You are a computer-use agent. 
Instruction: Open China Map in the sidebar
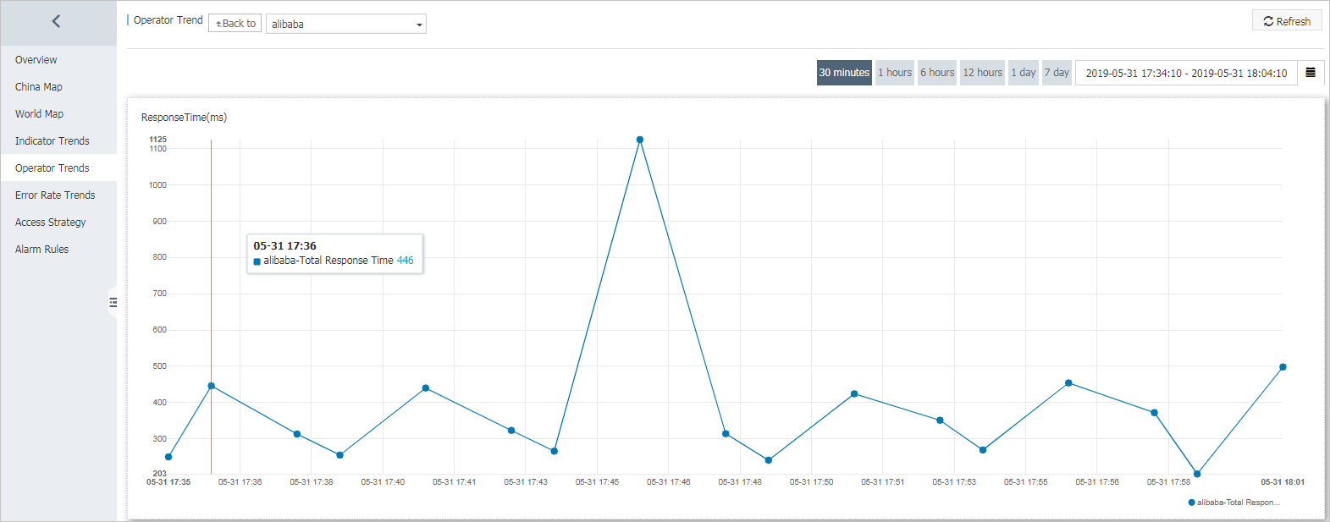point(58,87)
